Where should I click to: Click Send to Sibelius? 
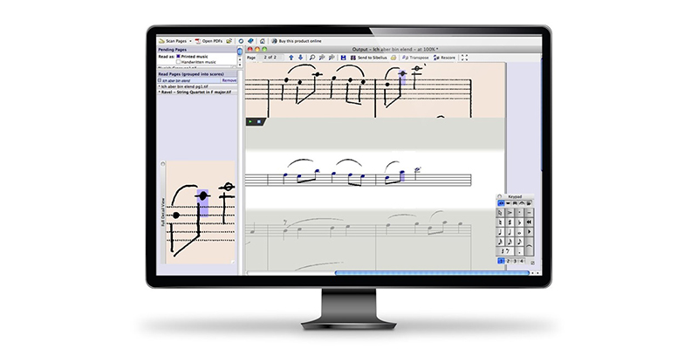tap(368, 58)
